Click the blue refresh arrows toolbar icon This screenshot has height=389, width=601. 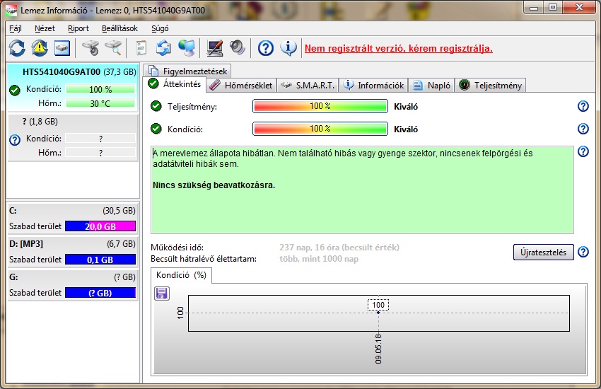[17, 48]
